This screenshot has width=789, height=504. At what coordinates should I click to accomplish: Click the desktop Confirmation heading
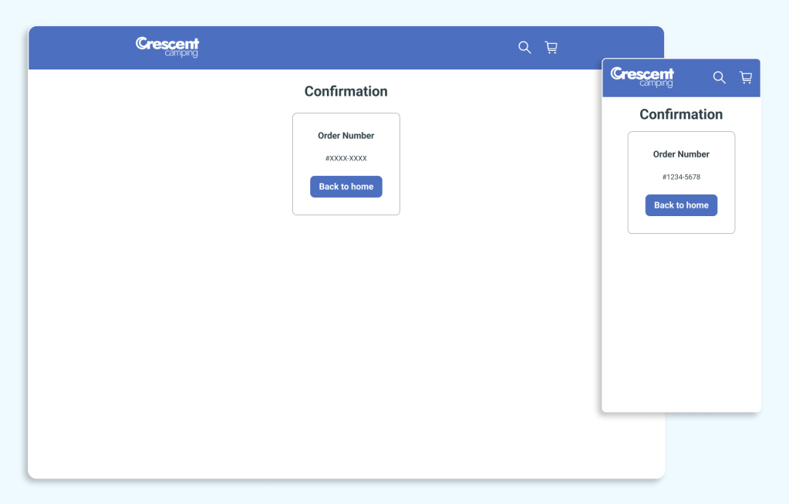(x=346, y=91)
